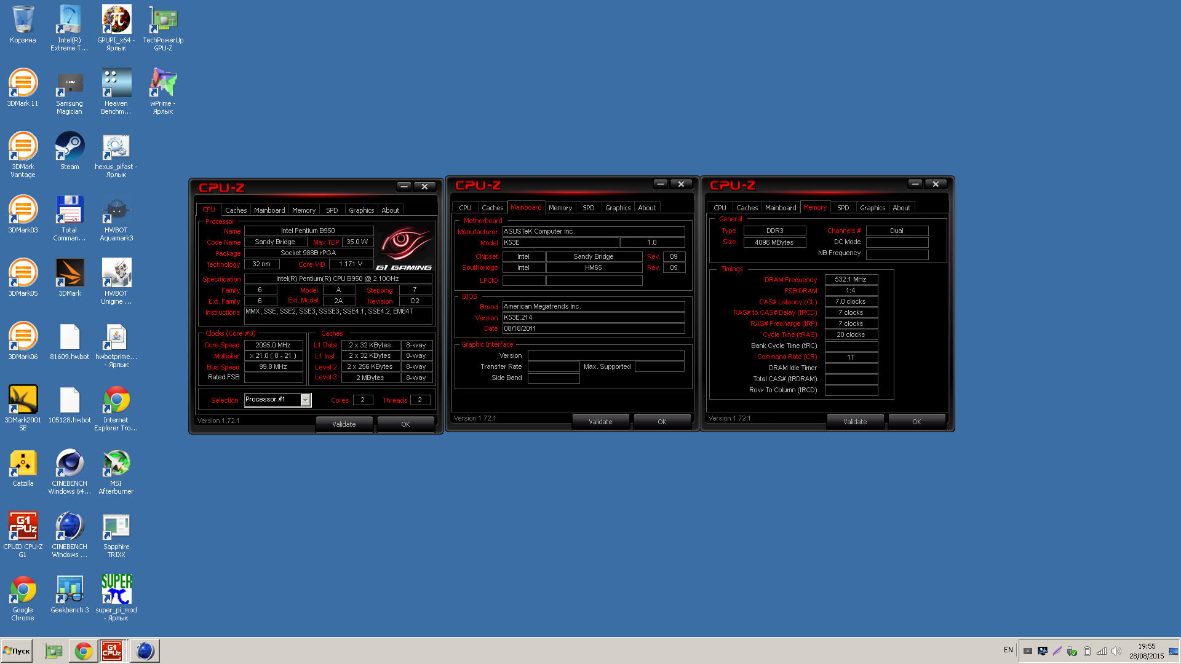Open super_pi_mod shortcut icon
This screenshot has width=1181, height=664.
point(116,598)
